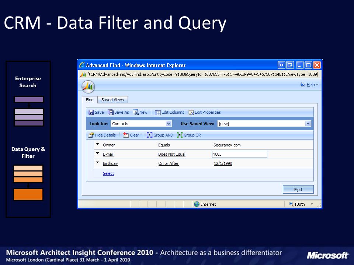The image size is (354, 265).
Task: Click the tab-window title bar button
Action: pyautogui.click(x=290, y=65)
